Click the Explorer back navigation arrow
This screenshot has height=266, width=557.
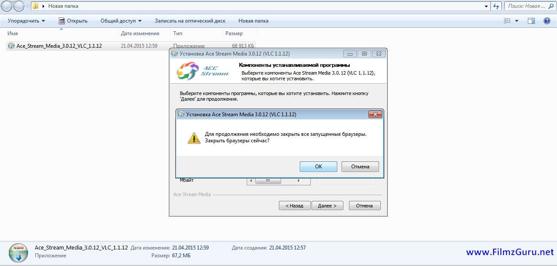pos(7,6)
